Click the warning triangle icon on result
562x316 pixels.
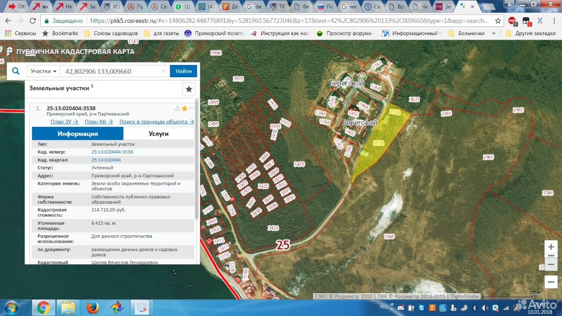pos(177,108)
